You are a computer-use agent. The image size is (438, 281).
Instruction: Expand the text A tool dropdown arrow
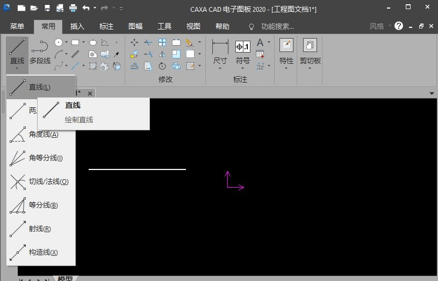click(x=269, y=42)
